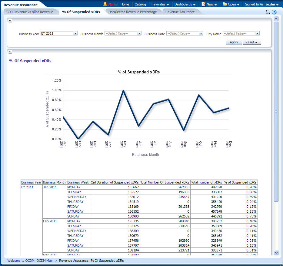Follow the OCDM Main breadcrumb link
Screen dimensions: 283x266
[x=30, y=261]
